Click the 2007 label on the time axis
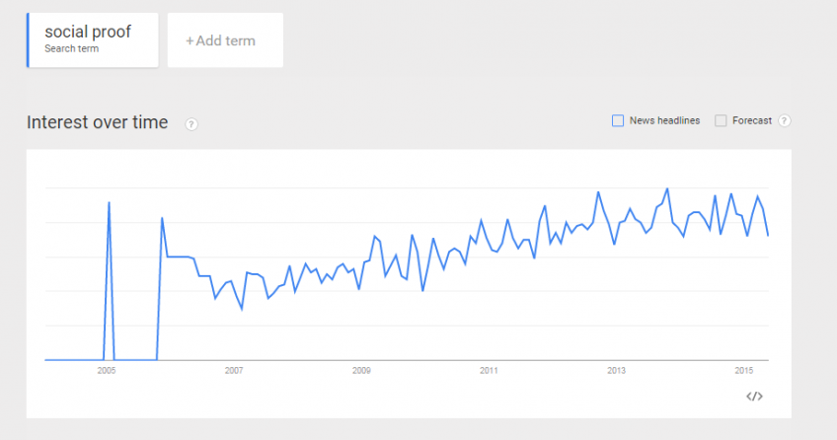This screenshot has width=837, height=440. 234,371
